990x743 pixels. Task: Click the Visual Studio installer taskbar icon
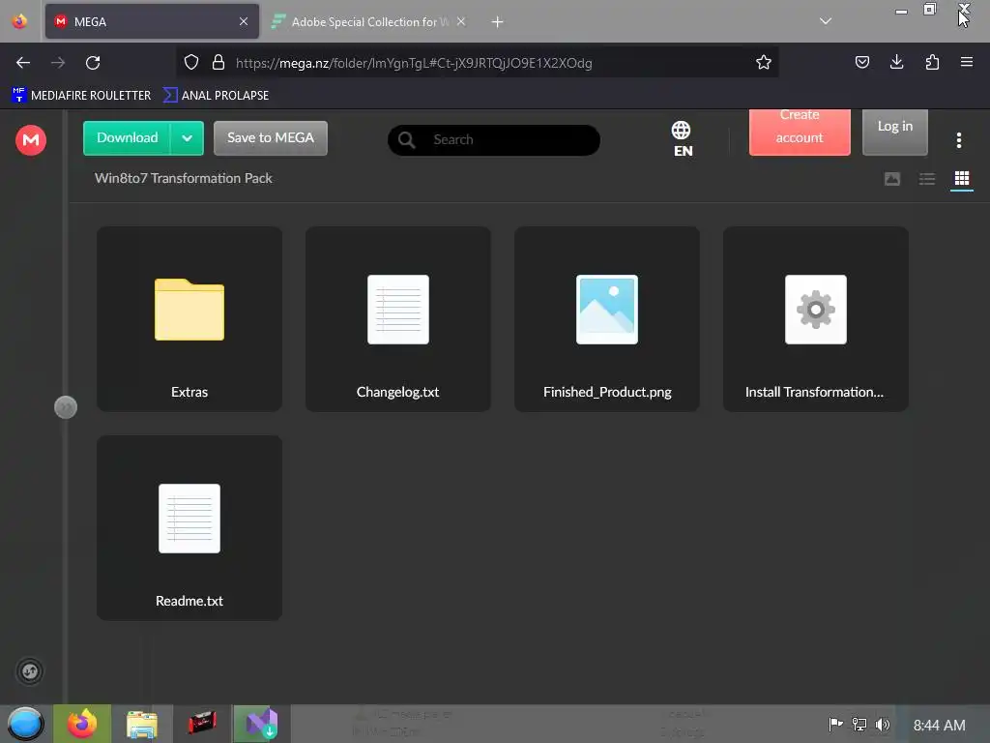[x=261, y=724]
